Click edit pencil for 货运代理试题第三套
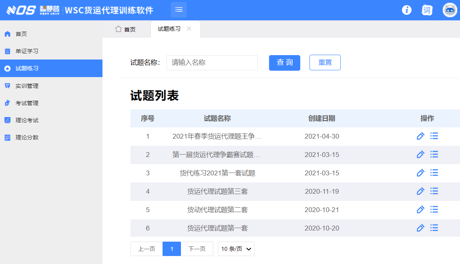 (x=420, y=191)
